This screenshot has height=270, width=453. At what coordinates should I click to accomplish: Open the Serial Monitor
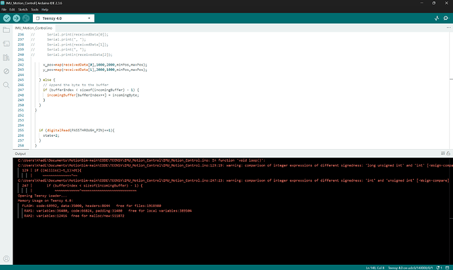[x=446, y=18]
